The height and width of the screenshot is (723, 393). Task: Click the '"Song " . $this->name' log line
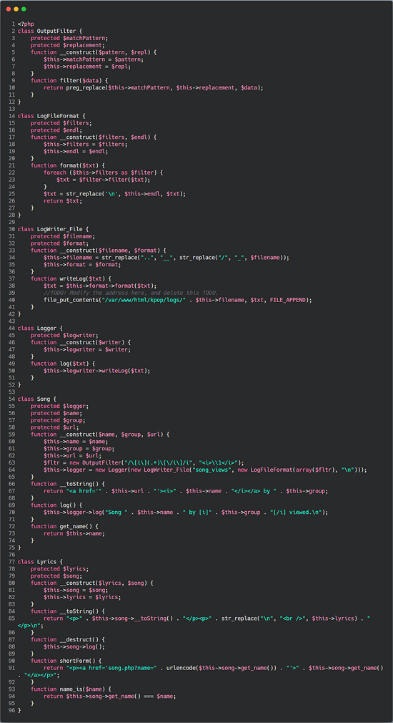pos(186,513)
